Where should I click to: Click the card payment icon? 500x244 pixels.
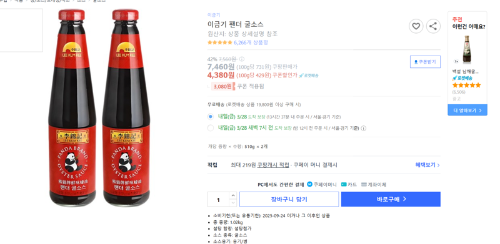click(344, 184)
